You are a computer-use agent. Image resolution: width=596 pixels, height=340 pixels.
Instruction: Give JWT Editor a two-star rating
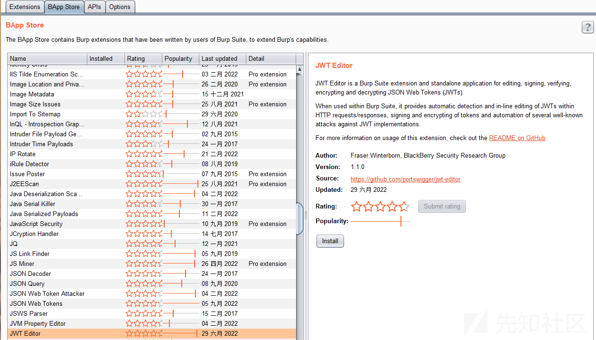click(x=368, y=207)
